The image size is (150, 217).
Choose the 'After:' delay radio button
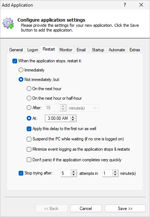pyautogui.click(x=29, y=107)
